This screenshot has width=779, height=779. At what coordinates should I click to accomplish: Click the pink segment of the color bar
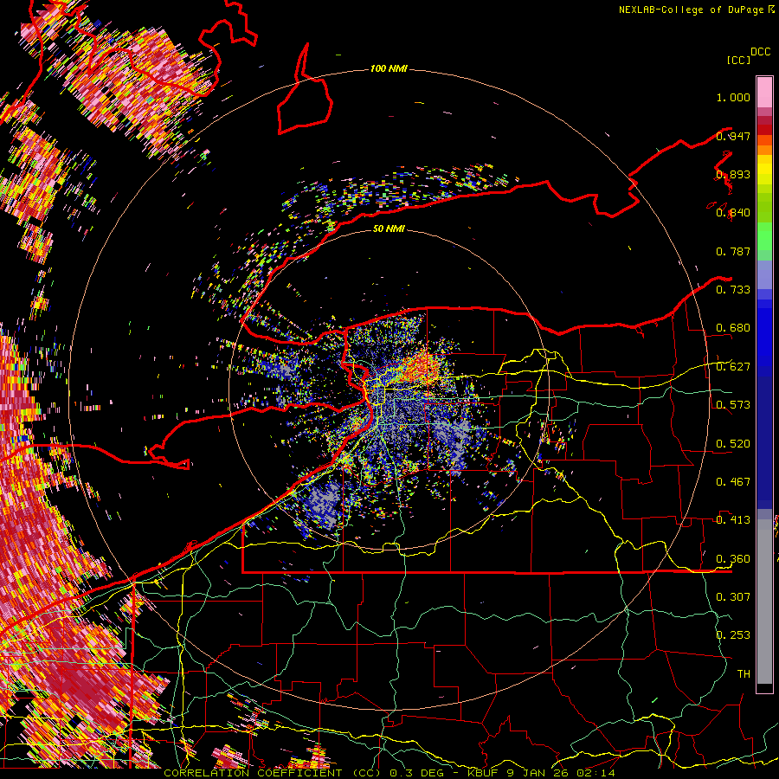click(764, 92)
